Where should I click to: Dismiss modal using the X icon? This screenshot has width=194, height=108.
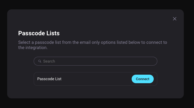pos(175,19)
